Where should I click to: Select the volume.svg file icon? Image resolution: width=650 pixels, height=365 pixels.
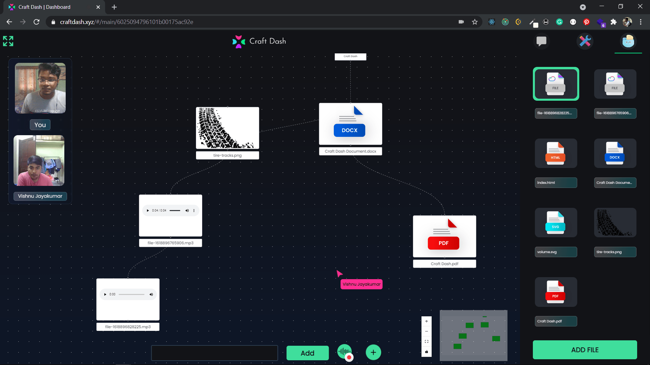tap(556, 223)
